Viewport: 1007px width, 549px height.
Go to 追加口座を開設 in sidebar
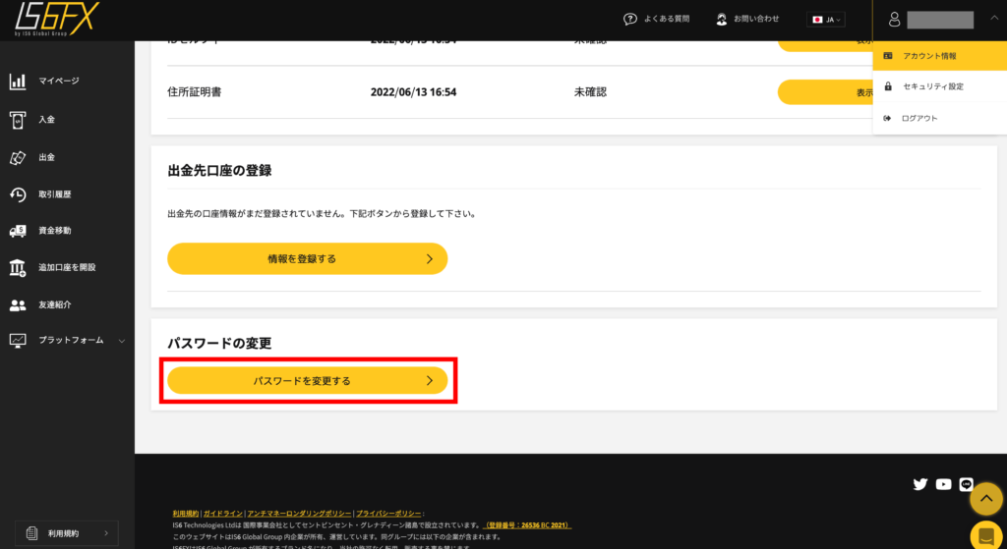coord(68,267)
